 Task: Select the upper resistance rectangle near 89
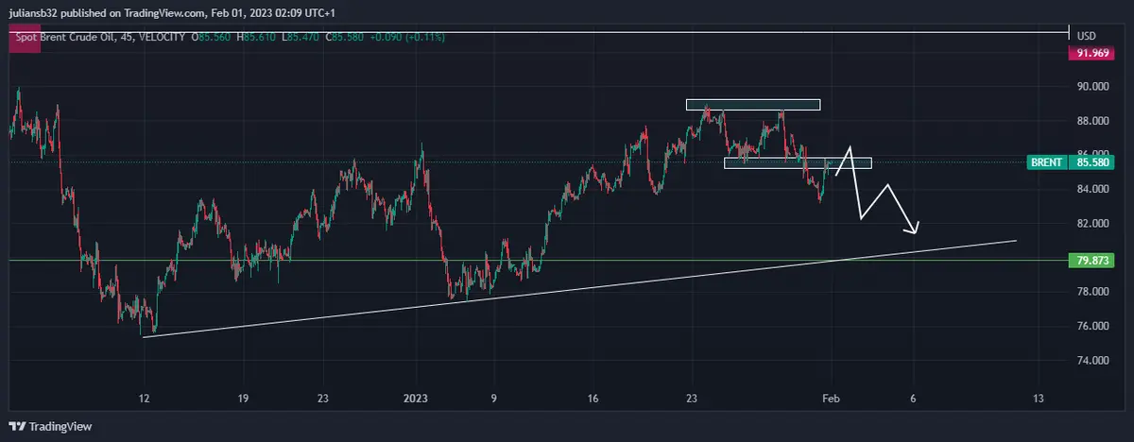[753, 105]
